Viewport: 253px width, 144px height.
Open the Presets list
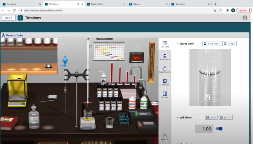(165, 95)
